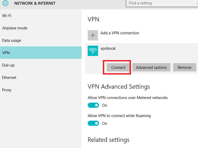Click the plus icon to add VPN
Screen dimensions: 198x148
pos(93,35)
